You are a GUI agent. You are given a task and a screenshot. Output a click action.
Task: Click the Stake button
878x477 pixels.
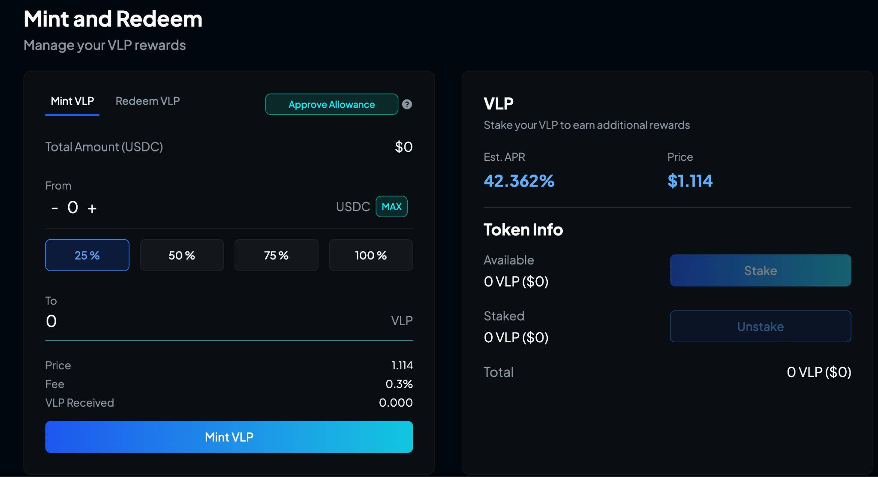761,270
